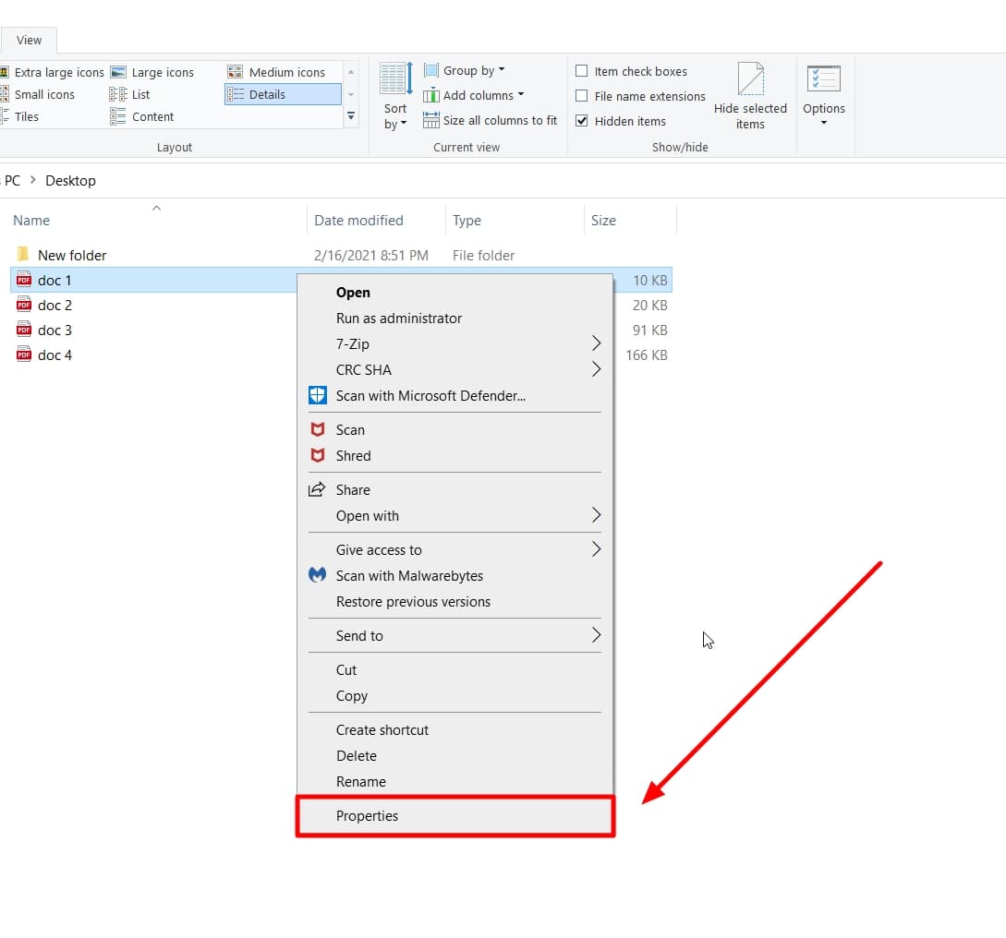Scan doc 1 with Malwarebytes
This screenshot has height=938, width=1006.
coord(408,575)
